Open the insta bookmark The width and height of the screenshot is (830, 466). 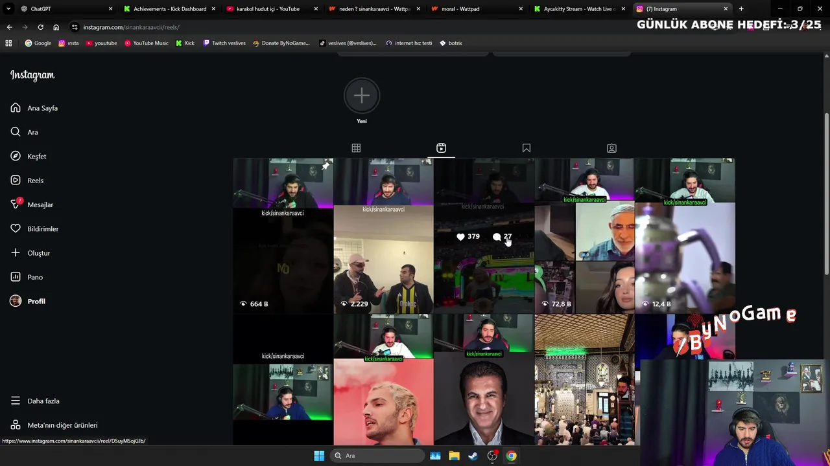click(69, 43)
